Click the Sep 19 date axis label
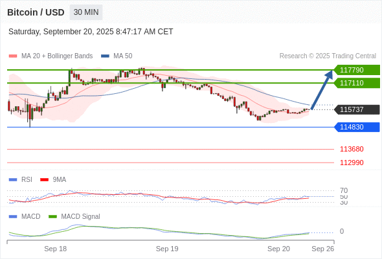This screenshot has height=259, width=382. 167,249
